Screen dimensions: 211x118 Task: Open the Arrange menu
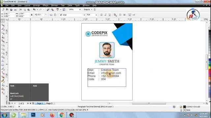(x=36, y=5)
